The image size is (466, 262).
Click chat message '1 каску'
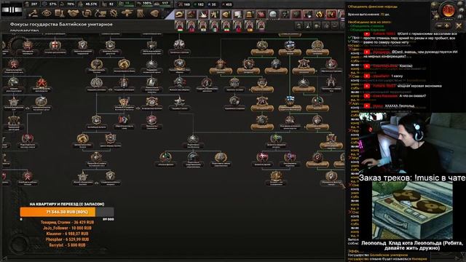(397, 76)
